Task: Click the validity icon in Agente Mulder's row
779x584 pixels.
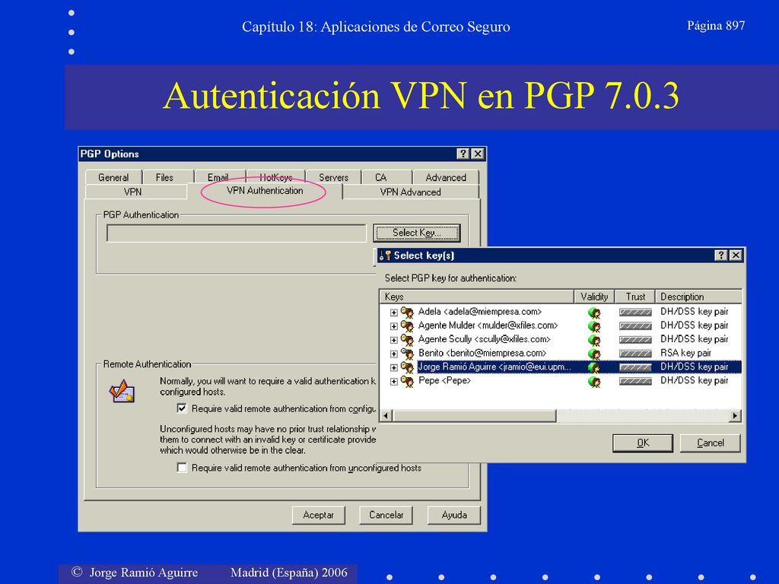Action: point(594,326)
